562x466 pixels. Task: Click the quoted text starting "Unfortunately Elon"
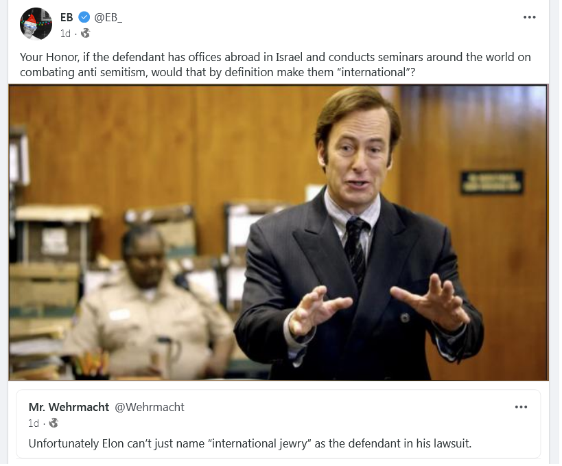pos(250,443)
